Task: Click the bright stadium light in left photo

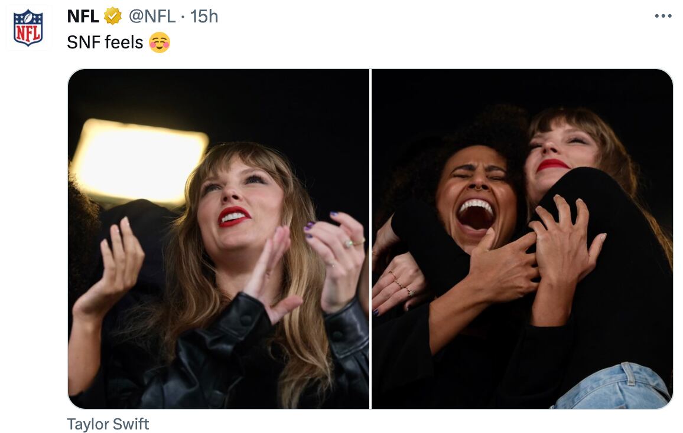Action: [139, 160]
